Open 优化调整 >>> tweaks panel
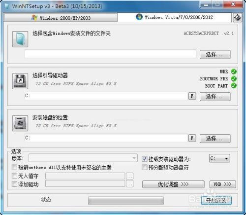246x215 pixels. (x=173, y=184)
